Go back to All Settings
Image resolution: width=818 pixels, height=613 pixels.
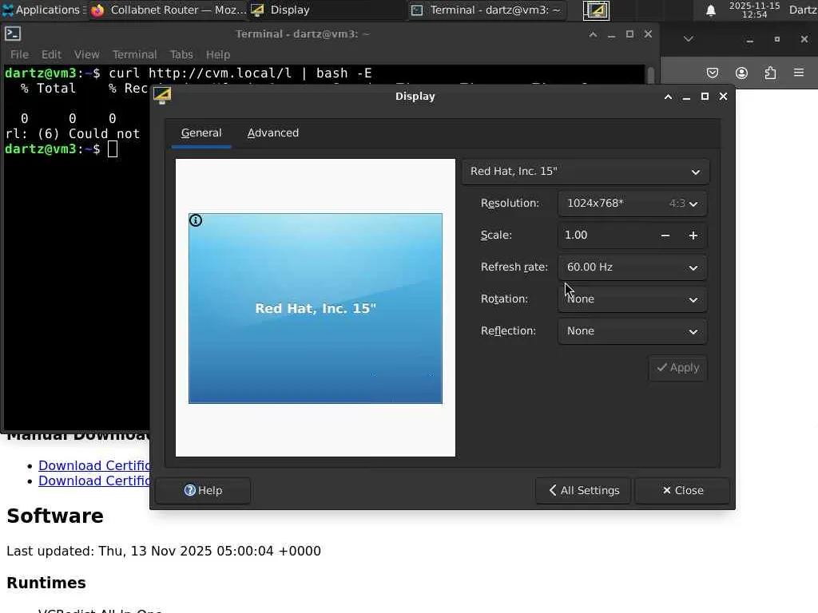click(x=583, y=491)
